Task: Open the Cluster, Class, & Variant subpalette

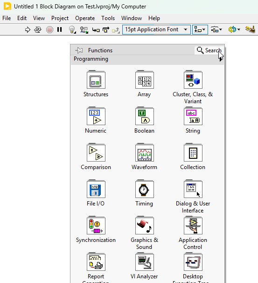Action: 193,87
